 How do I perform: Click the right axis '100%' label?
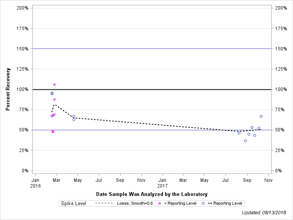pos(281,89)
